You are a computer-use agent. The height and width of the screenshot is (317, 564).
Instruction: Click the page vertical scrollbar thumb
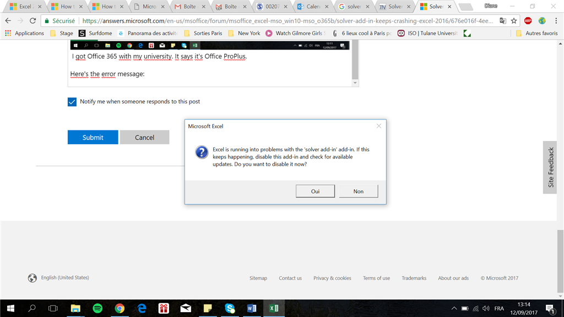click(560, 261)
